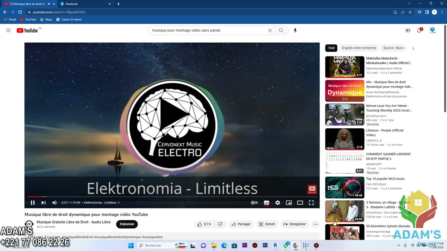Start voice search with the microphone
This screenshot has height=251, width=447.
click(295, 30)
